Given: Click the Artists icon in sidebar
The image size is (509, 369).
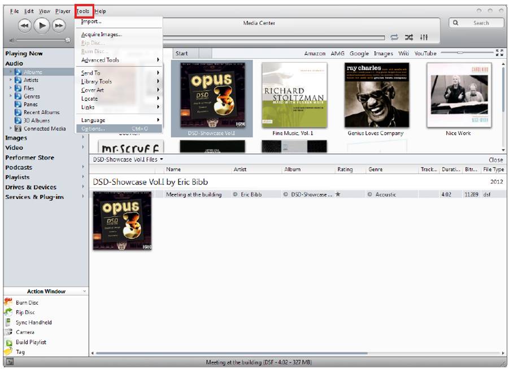Looking at the screenshot, I should coord(18,80).
